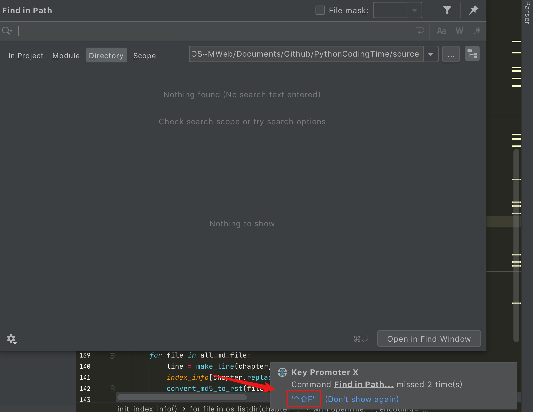533x412 pixels.
Task: Open the search filter options
Action: [x=447, y=10]
